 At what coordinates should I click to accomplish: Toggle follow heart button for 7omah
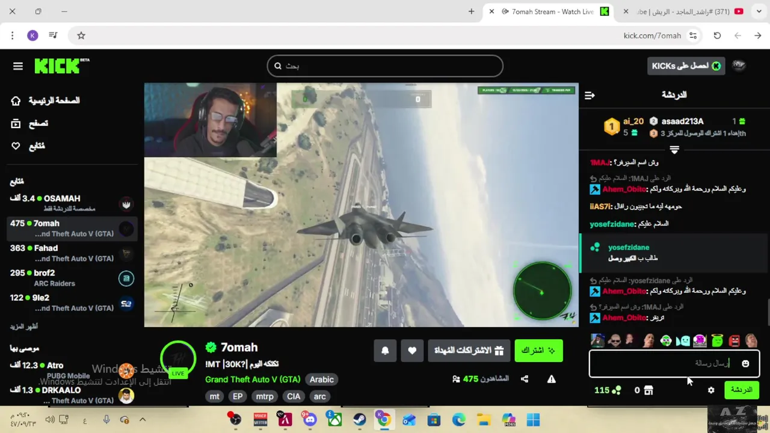(x=412, y=351)
